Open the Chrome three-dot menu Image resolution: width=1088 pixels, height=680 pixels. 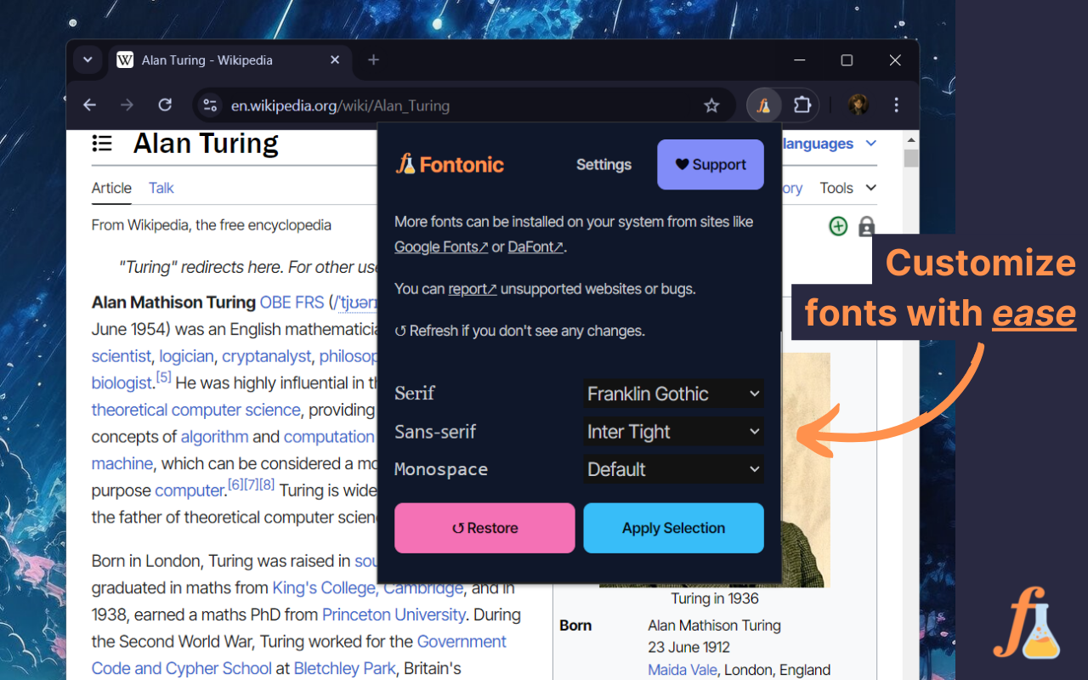[x=896, y=105]
